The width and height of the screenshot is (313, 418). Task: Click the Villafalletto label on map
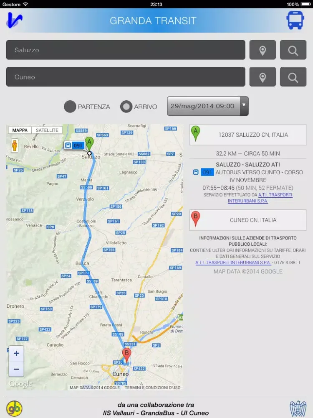[116, 243]
